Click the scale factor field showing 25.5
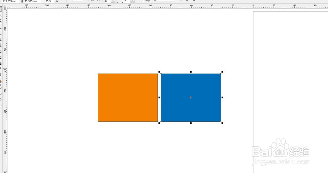The height and width of the screenshot is (173, 328). (50, 1)
